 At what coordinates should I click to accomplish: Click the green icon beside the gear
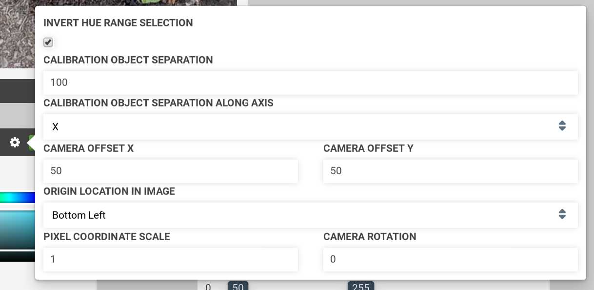coord(31,143)
